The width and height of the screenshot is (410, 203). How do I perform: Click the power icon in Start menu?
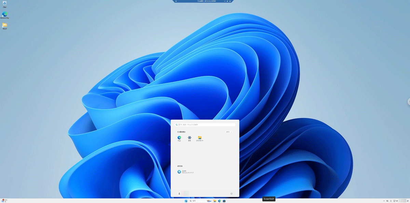231,193
